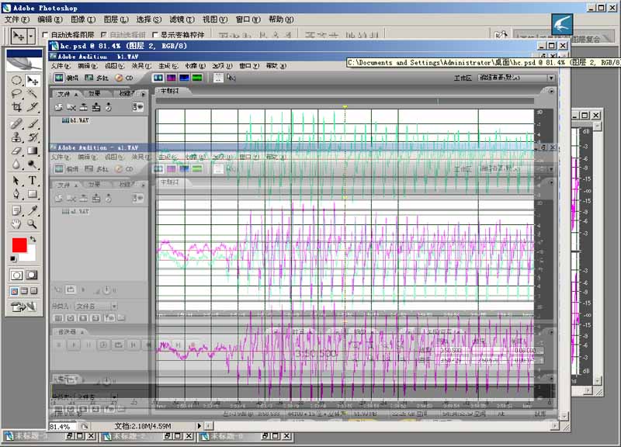Reset to default foreground and background colors
Viewport: 621px width, 447px height.
(13, 259)
